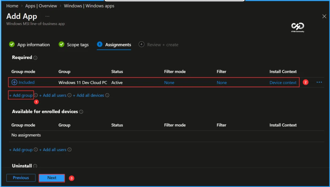Click Install Context header in Required table

(x=283, y=72)
